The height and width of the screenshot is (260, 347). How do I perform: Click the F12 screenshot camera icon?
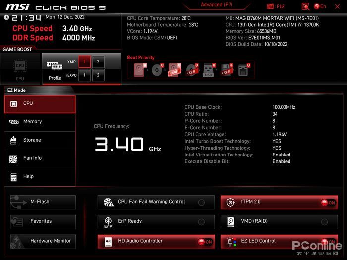(270, 6)
